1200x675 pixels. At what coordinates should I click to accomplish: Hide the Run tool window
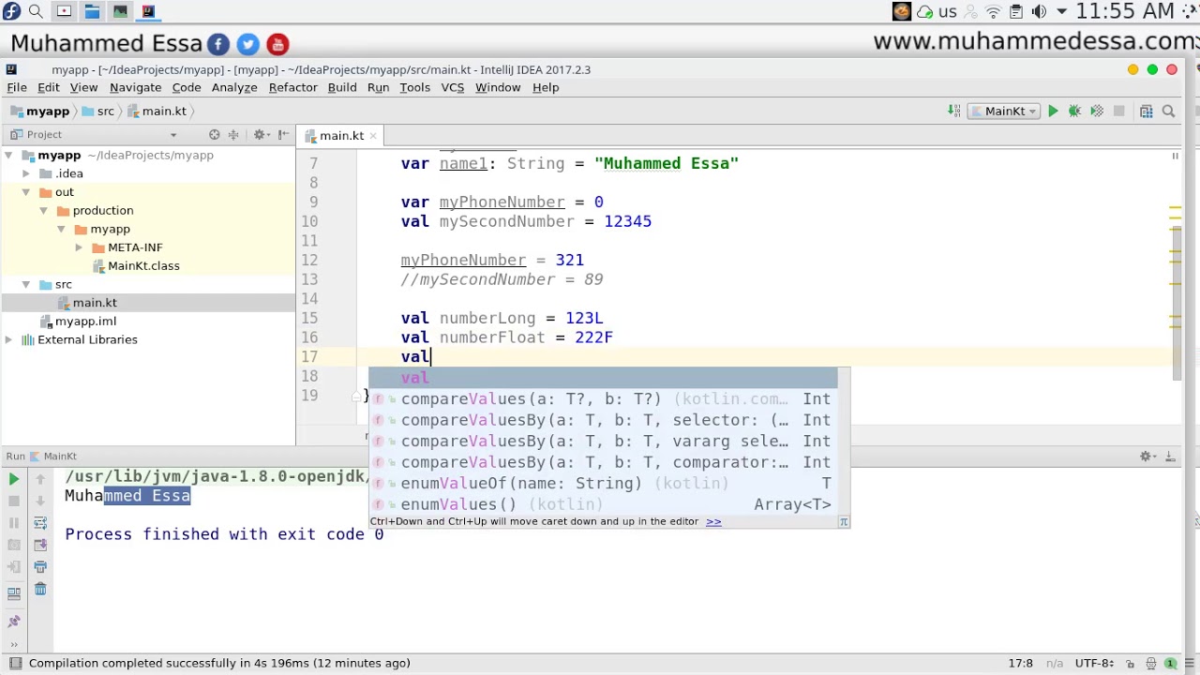1170,457
